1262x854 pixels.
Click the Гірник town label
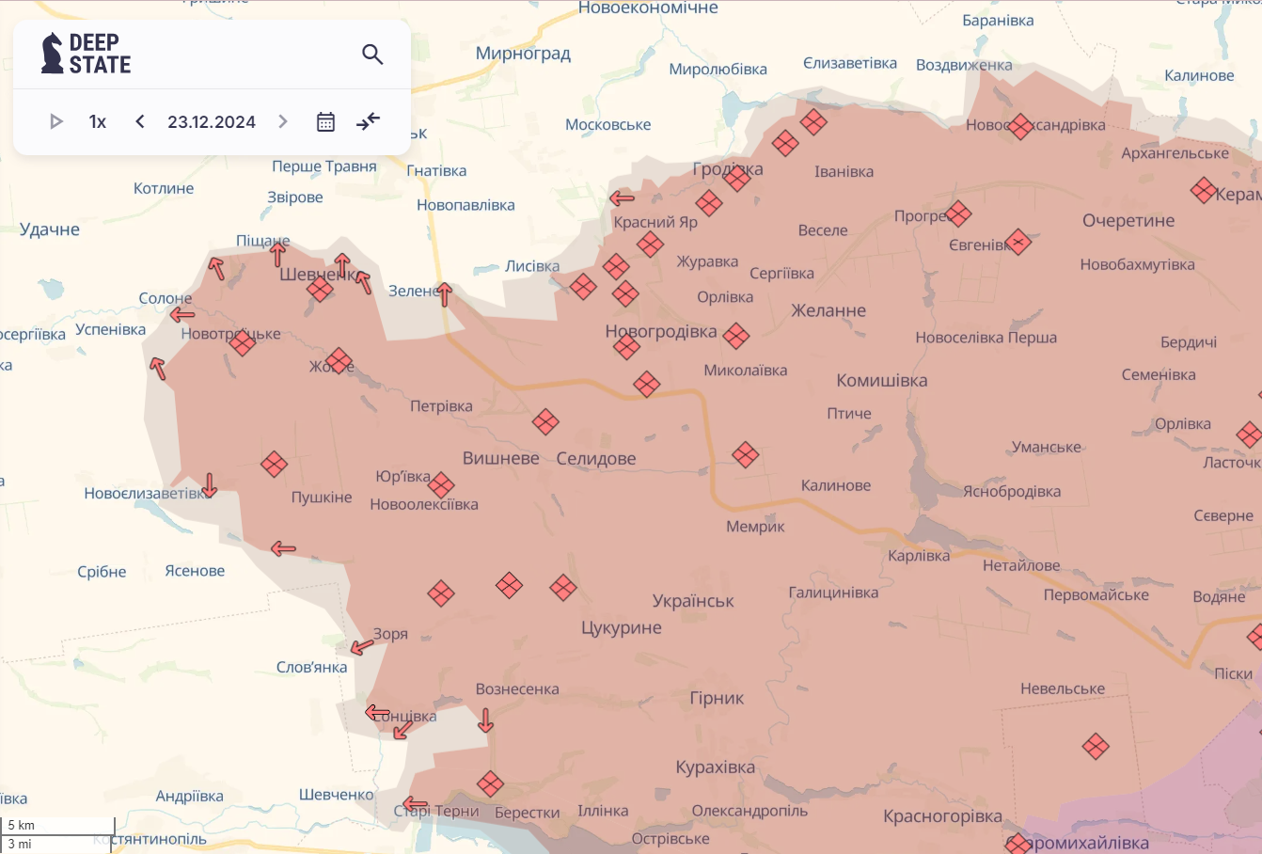tap(717, 698)
